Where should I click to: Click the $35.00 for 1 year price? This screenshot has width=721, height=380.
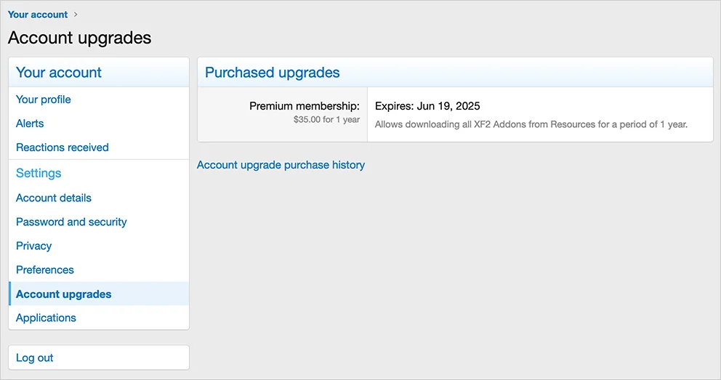tap(326, 120)
